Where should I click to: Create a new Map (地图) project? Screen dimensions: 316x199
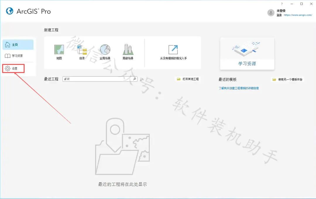59,52
